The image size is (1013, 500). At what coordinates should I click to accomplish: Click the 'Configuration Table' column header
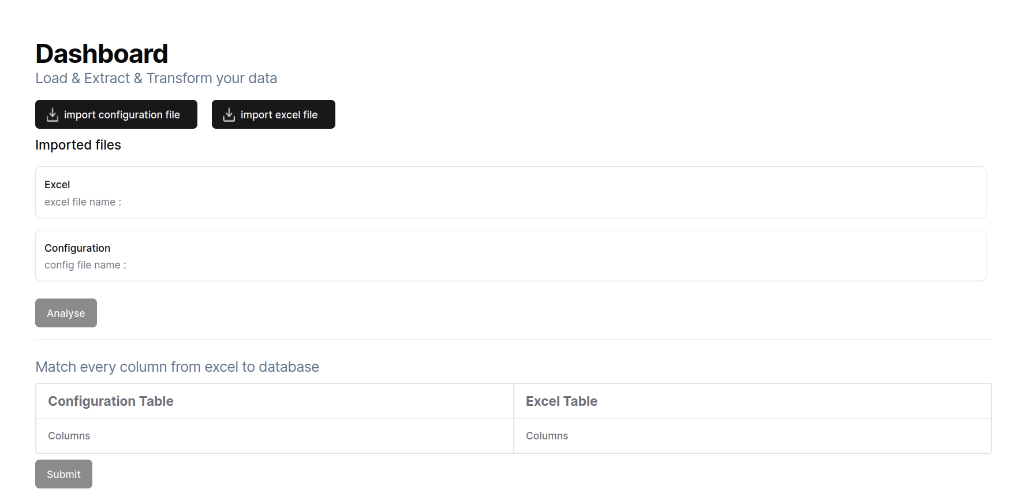(111, 401)
